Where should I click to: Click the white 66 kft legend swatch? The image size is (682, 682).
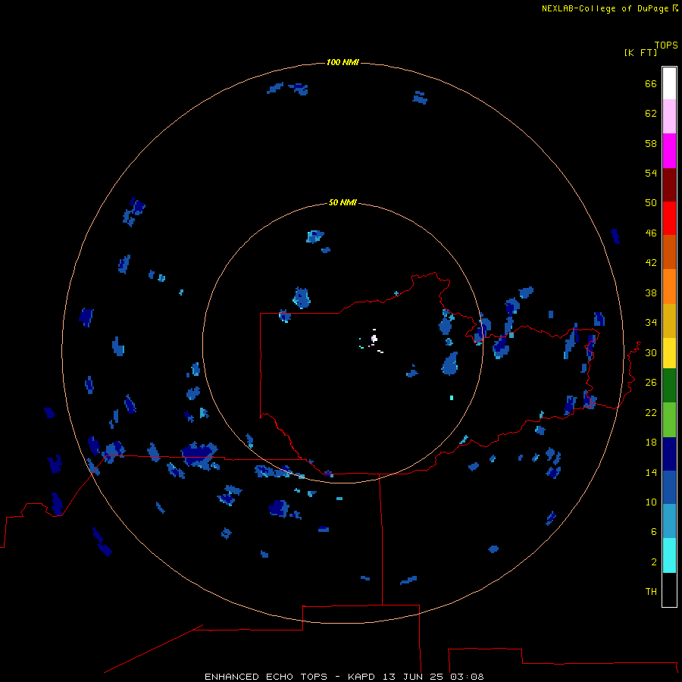tap(669, 83)
